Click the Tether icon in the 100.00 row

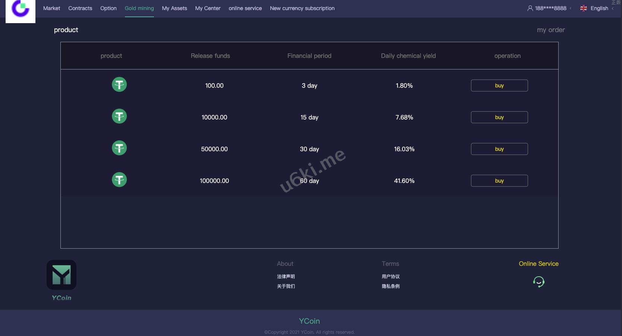(x=119, y=85)
